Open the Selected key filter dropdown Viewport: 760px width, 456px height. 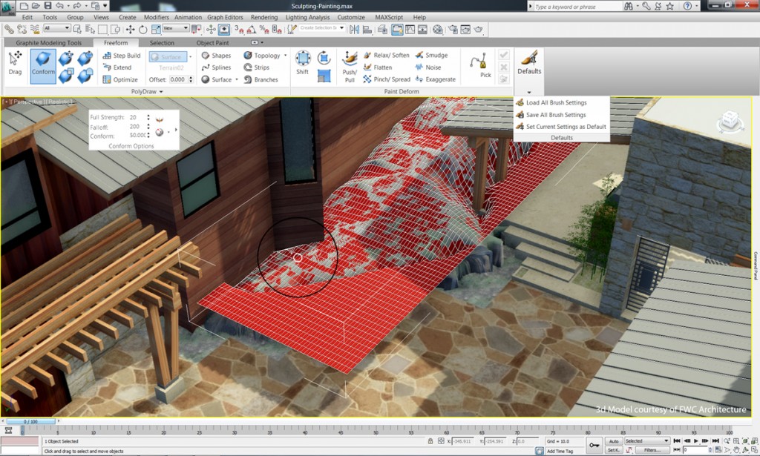tap(646, 441)
